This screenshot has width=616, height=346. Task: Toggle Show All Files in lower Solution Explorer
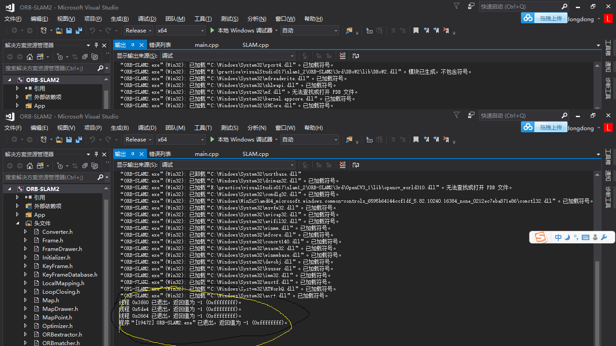pos(94,166)
